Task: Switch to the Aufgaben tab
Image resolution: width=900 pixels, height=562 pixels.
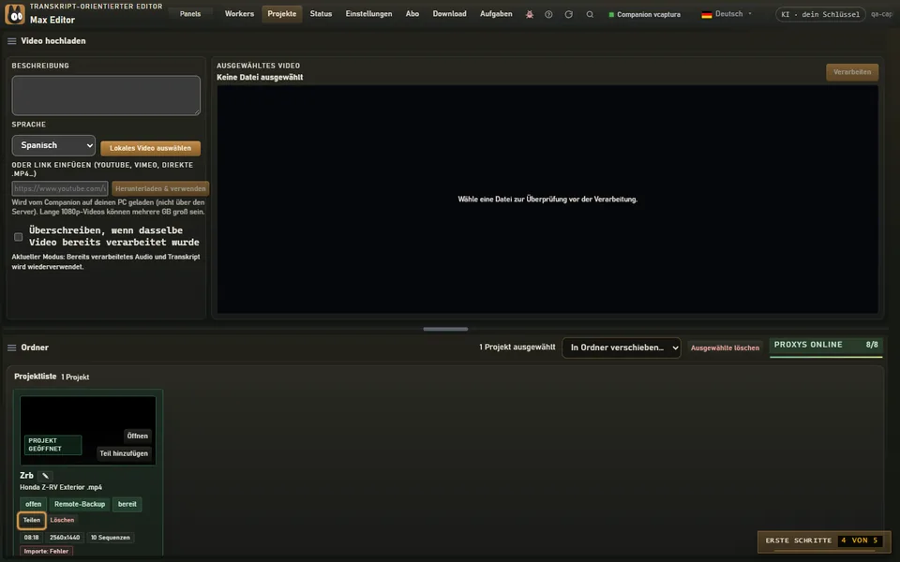Action: pos(496,14)
